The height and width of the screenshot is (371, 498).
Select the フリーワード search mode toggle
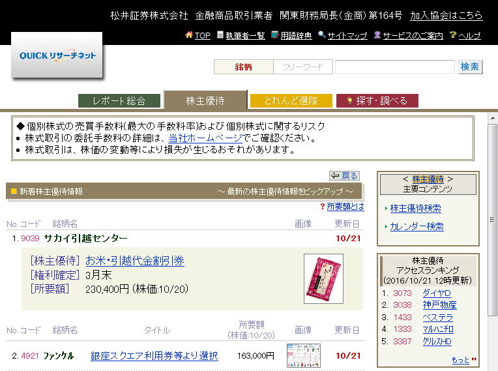click(302, 67)
